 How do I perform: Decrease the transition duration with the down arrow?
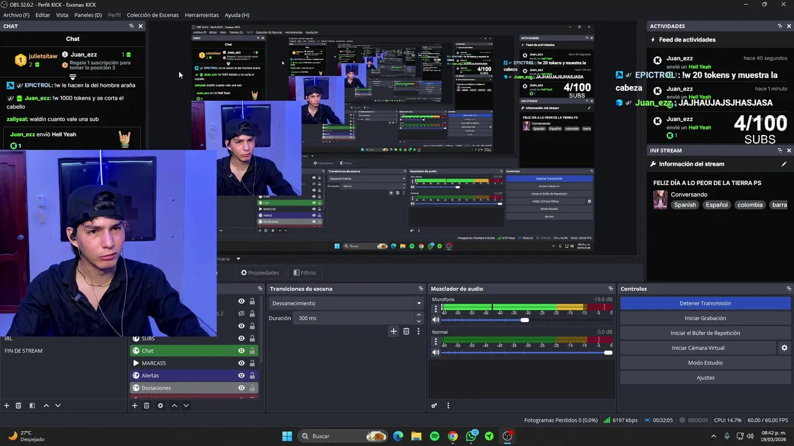pyautogui.click(x=419, y=321)
